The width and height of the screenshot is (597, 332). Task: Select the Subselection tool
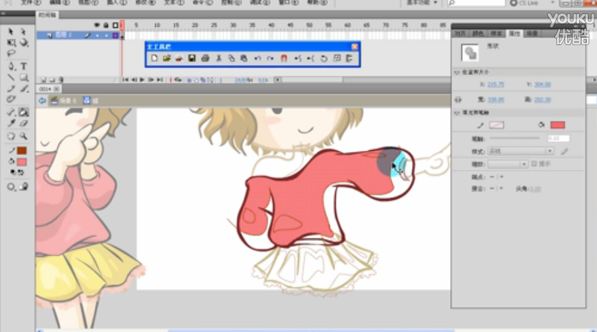24,32
